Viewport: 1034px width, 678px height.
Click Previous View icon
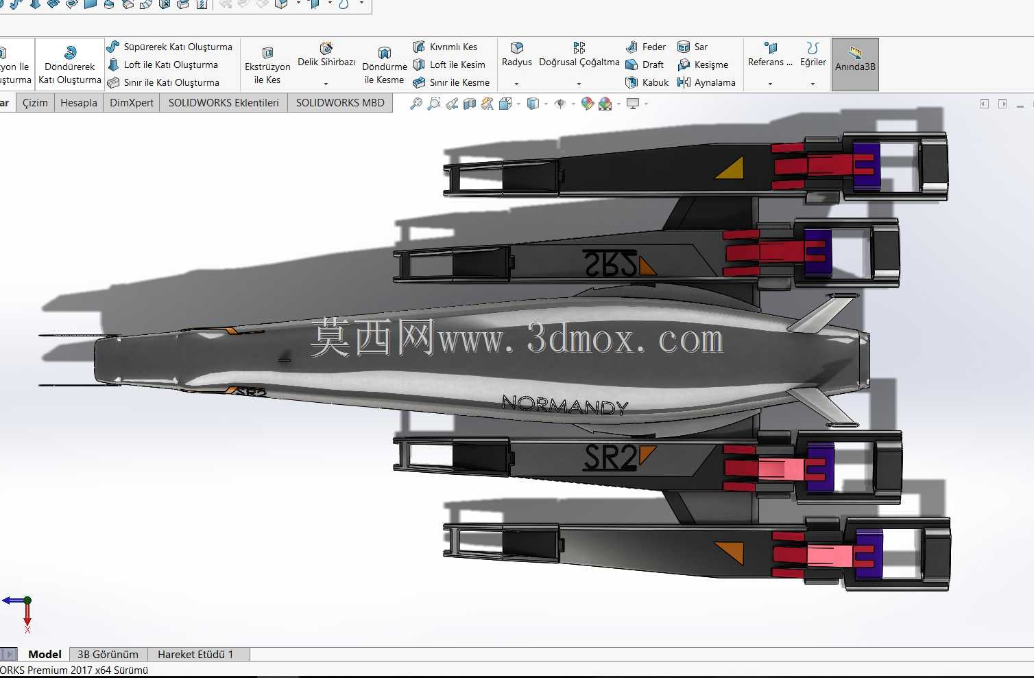point(452,104)
